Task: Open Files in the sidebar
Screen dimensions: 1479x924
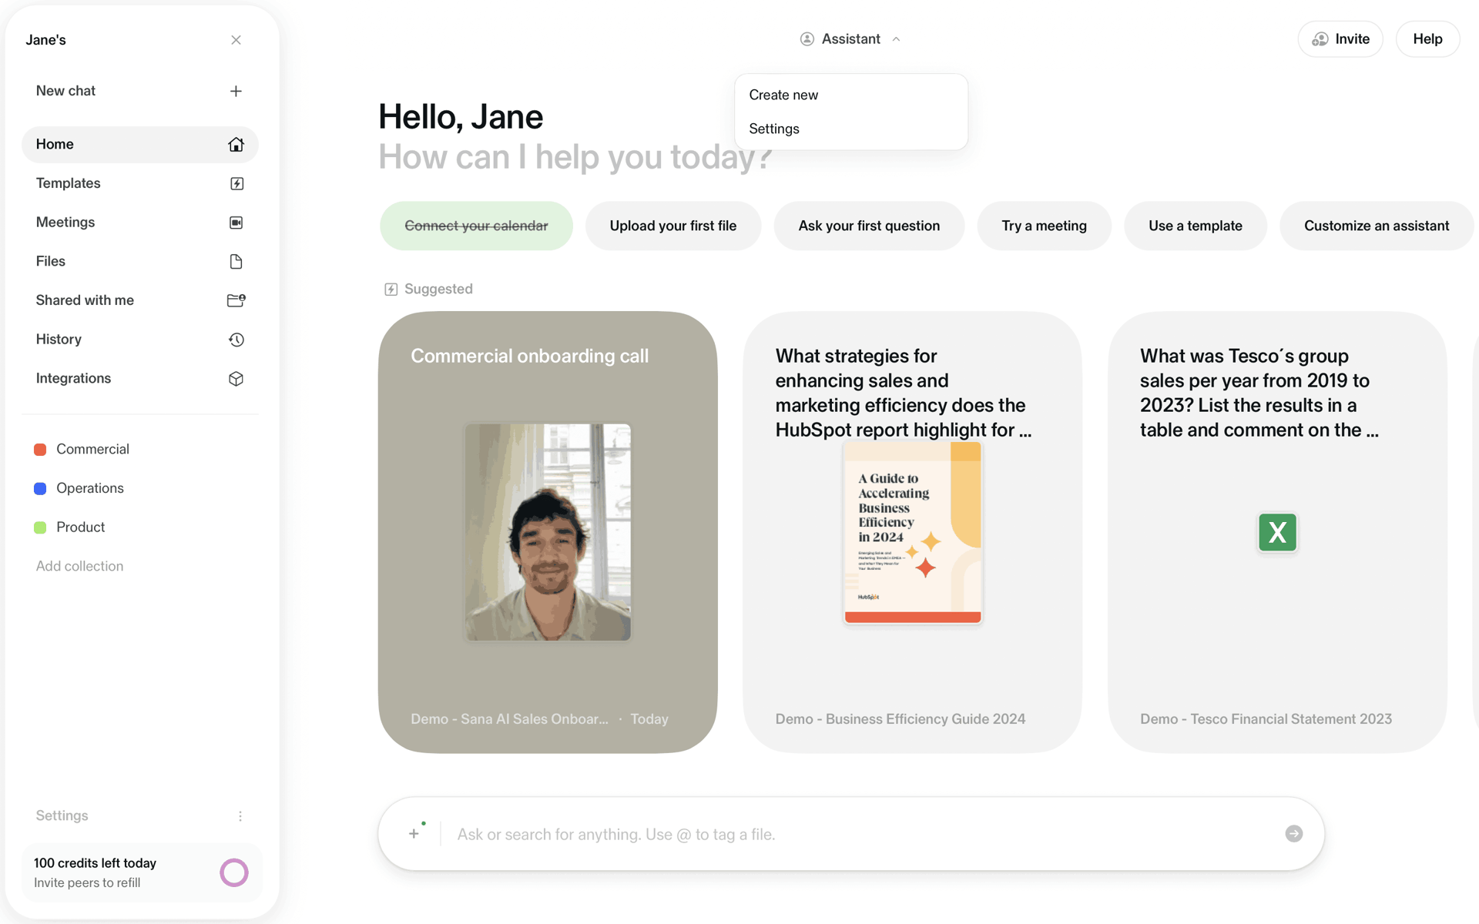Action: pos(140,262)
